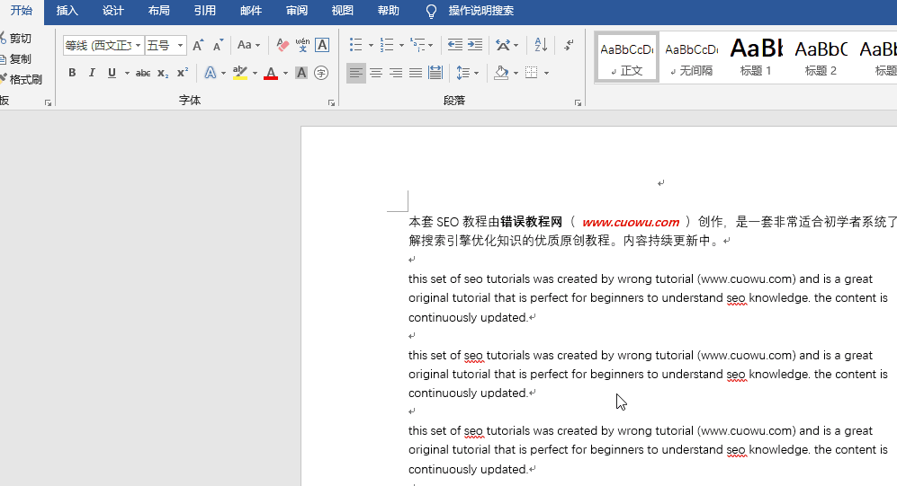
Task: Toggle bold formatting
Action: click(72, 73)
